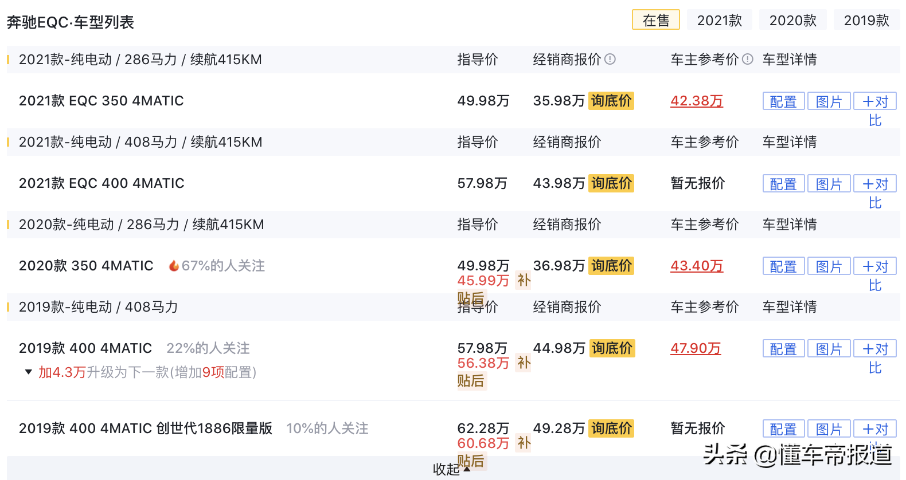Viewport: 906px width, 480px height.
Task: Switch to the 2019款 tab
Action: pos(866,20)
